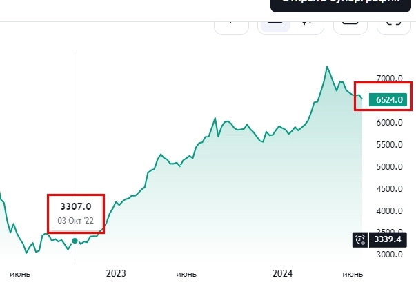Image resolution: width=416 pixels, height=296 pixels.
Task: Click the green data point dot on the line
Action: click(75, 241)
